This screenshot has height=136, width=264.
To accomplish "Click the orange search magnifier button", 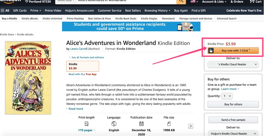I will 181,1.
